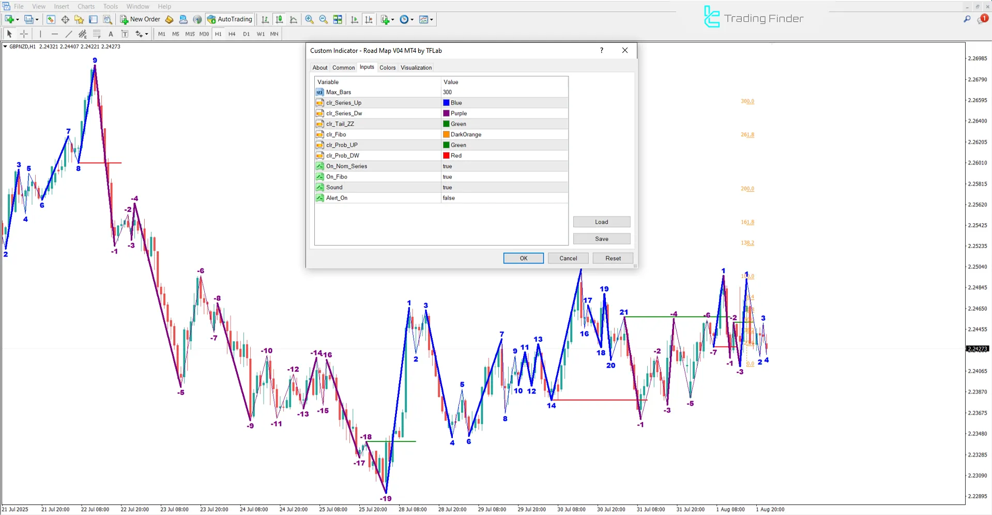Select the Crosshair tool

pyautogui.click(x=24, y=34)
